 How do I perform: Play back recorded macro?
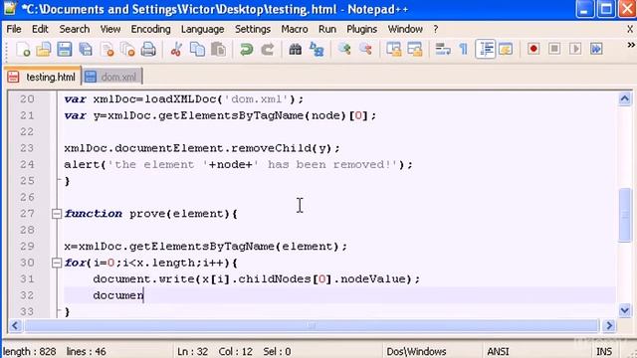coord(575,49)
